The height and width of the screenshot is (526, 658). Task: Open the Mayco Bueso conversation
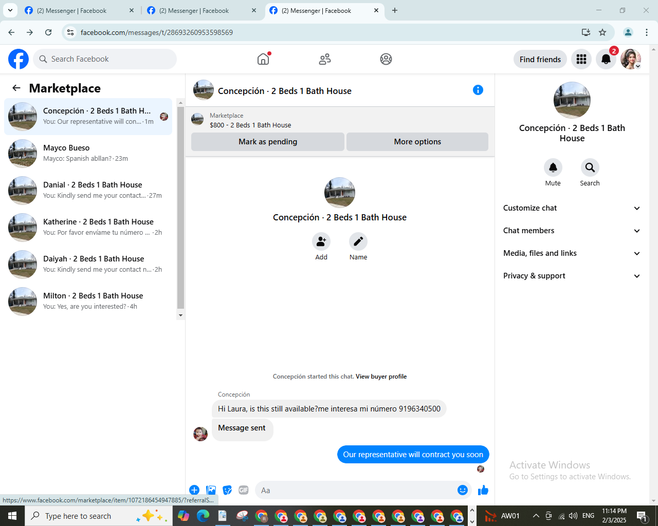click(88, 154)
